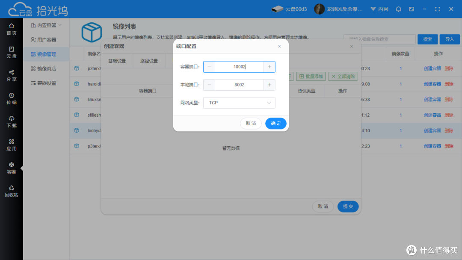
Task: Select 容器设置 in the side menu
Action: [x=46, y=83]
